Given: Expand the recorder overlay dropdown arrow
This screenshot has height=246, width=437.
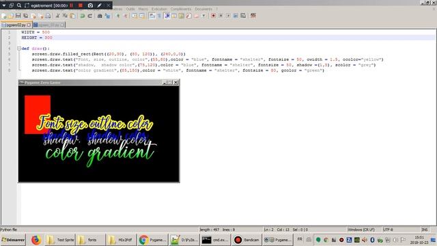Looking at the screenshot, I should pos(4,5).
